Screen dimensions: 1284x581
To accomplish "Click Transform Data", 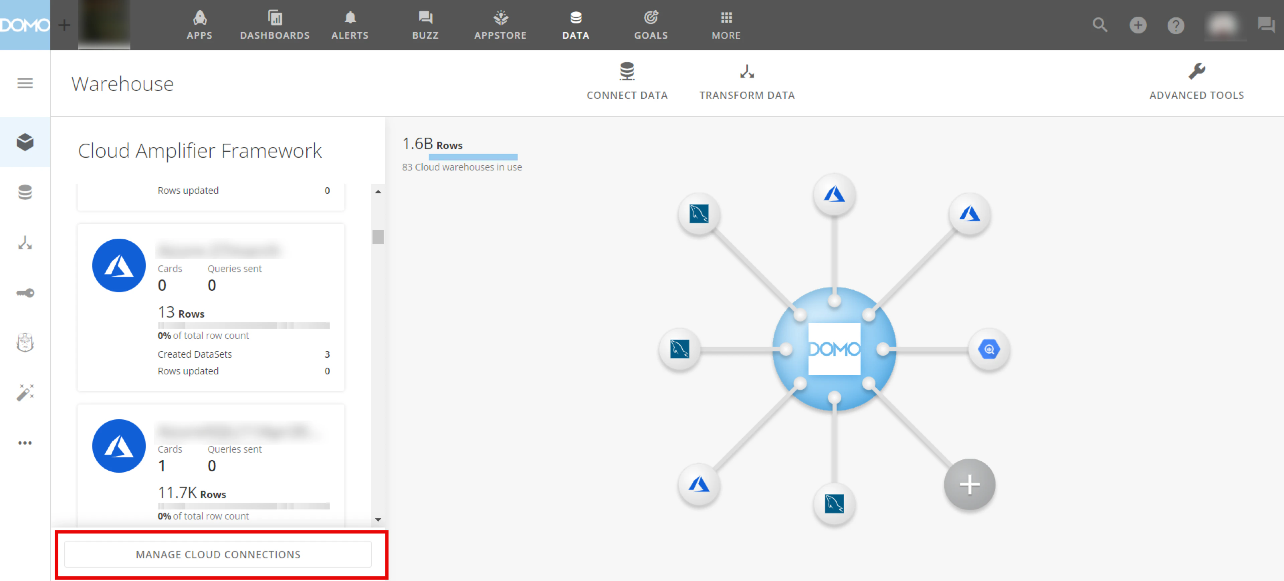I will click(747, 81).
